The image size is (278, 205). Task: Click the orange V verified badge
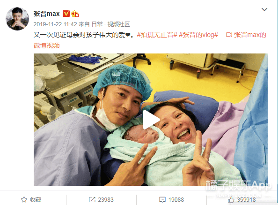tap(66, 14)
